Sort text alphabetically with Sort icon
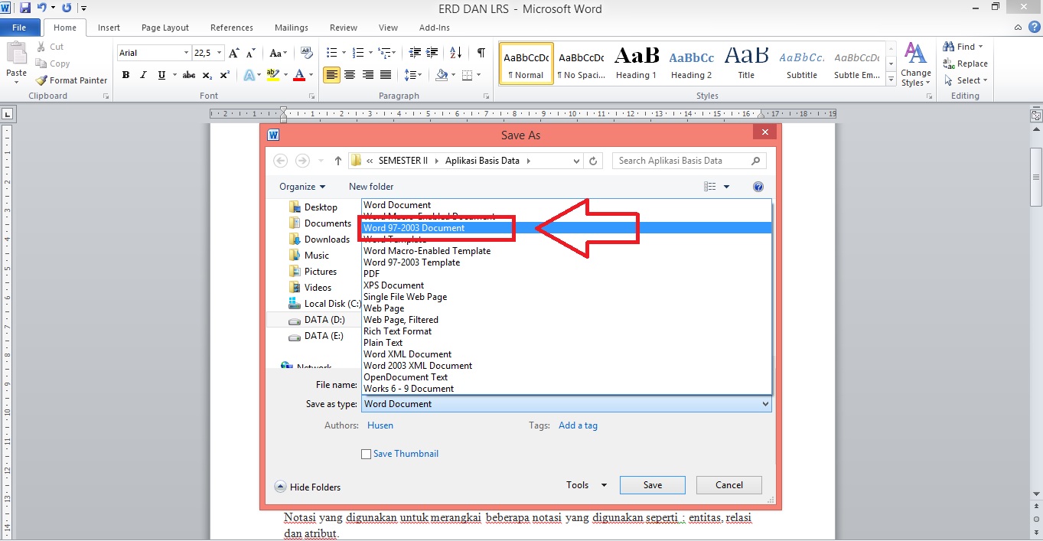The height and width of the screenshot is (541, 1043). 455,53
